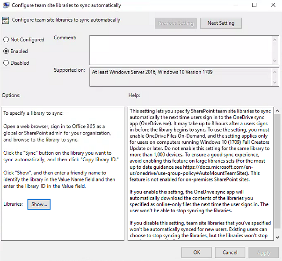Close the policy window

pyautogui.click(x=273, y=5)
